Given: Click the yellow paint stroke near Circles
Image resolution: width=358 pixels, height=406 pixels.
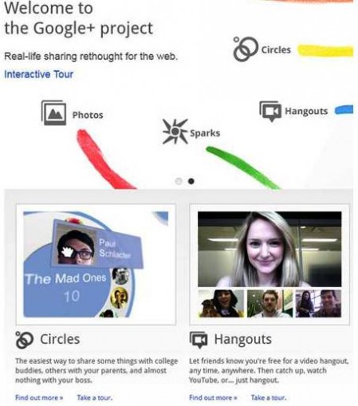Looking at the screenshot, I should (x=325, y=50).
